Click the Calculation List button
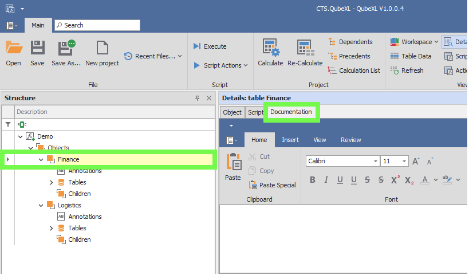This screenshot has height=275, width=469. coord(354,70)
